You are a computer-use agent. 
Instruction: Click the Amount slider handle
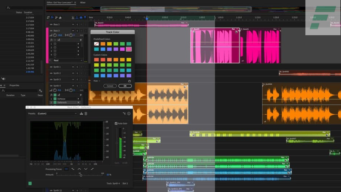(81, 175)
